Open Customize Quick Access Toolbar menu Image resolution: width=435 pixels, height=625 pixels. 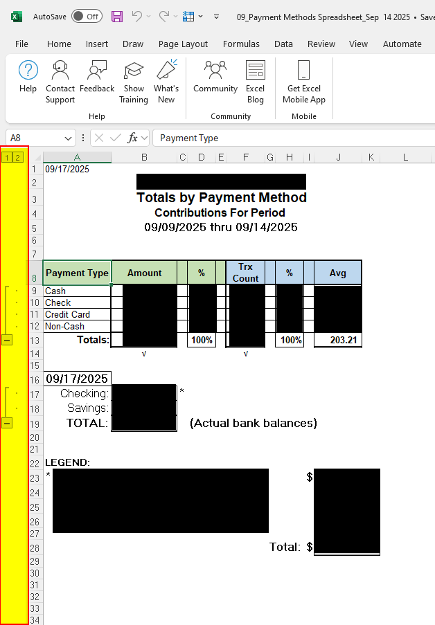pos(216,17)
